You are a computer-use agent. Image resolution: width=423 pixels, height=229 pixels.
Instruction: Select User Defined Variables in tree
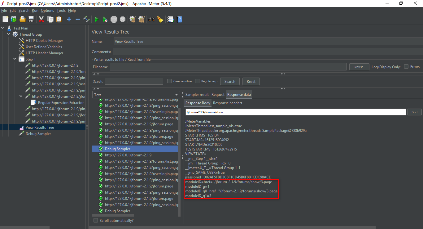(x=44, y=47)
